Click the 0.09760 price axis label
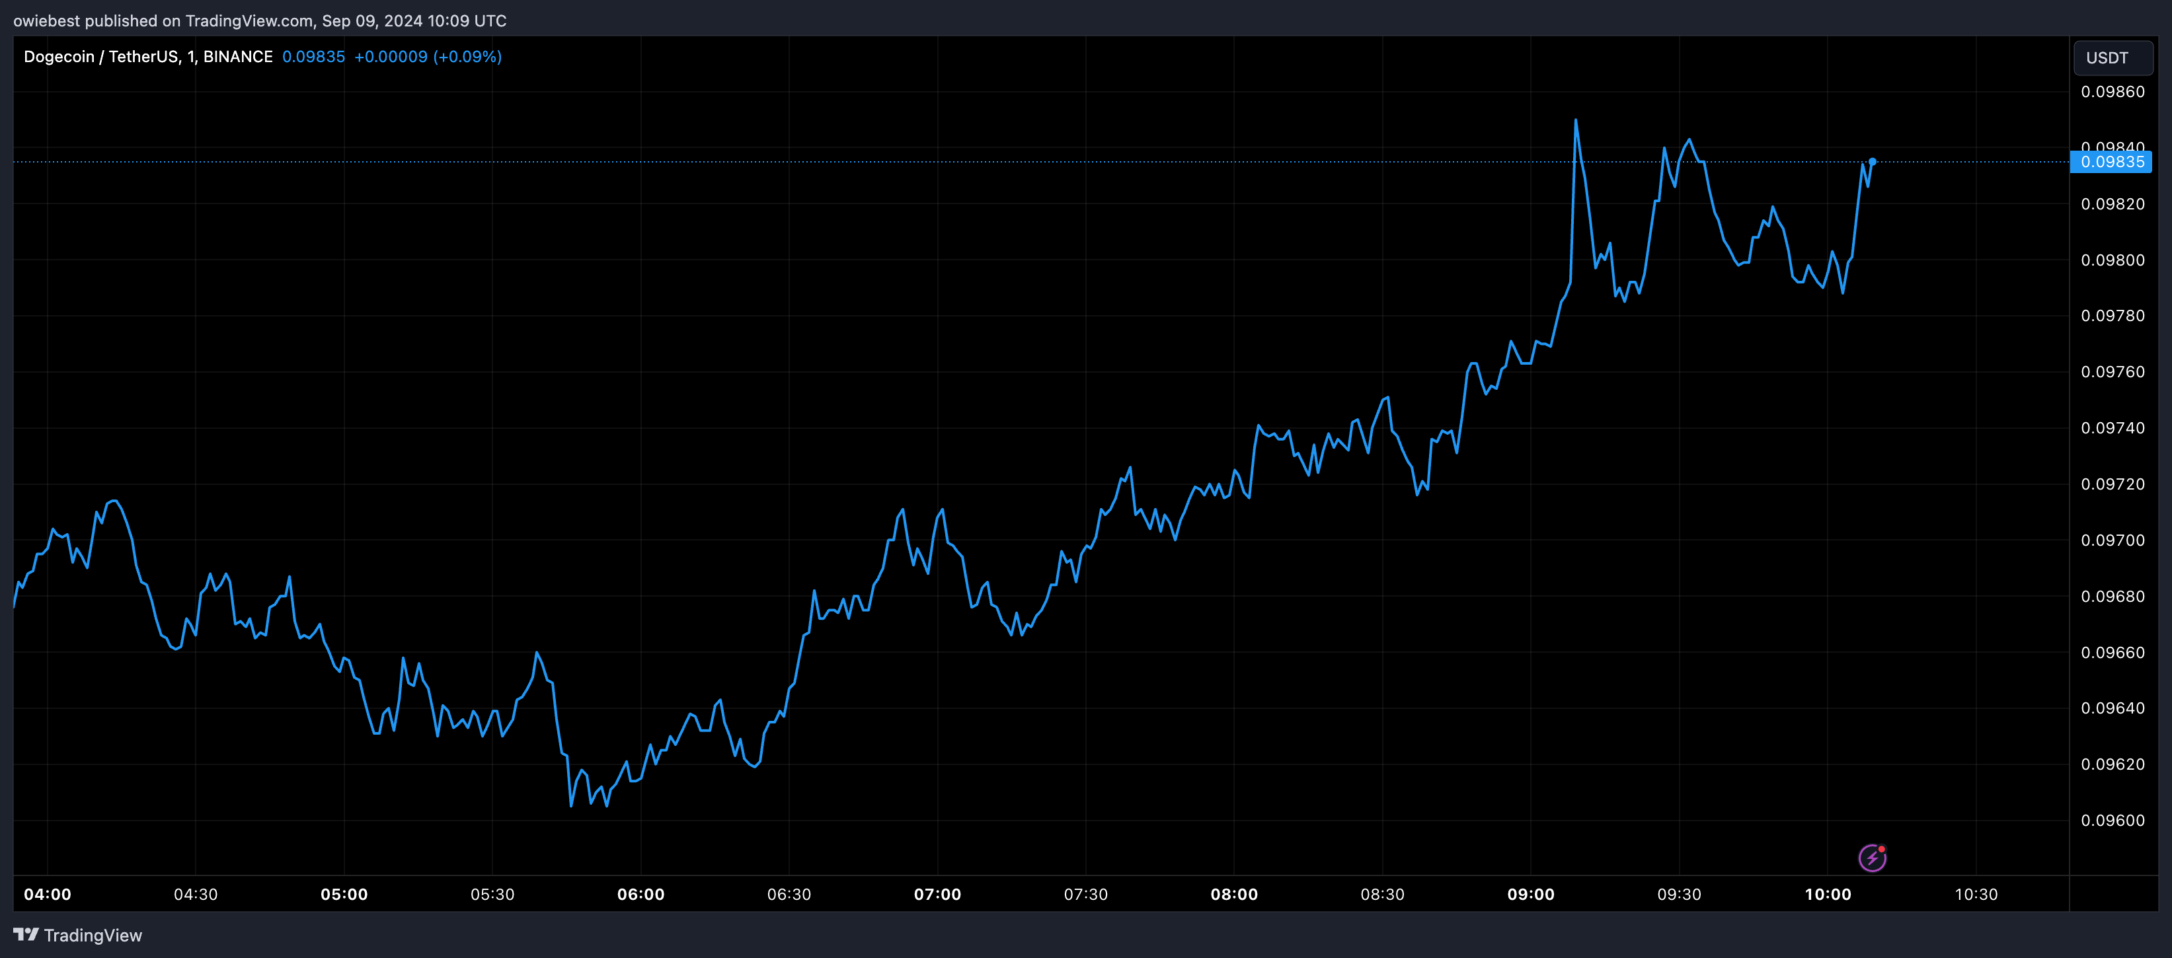The width and height of the screenshot is (2172, 958). pyautogui.click(x=2113, y=373)
